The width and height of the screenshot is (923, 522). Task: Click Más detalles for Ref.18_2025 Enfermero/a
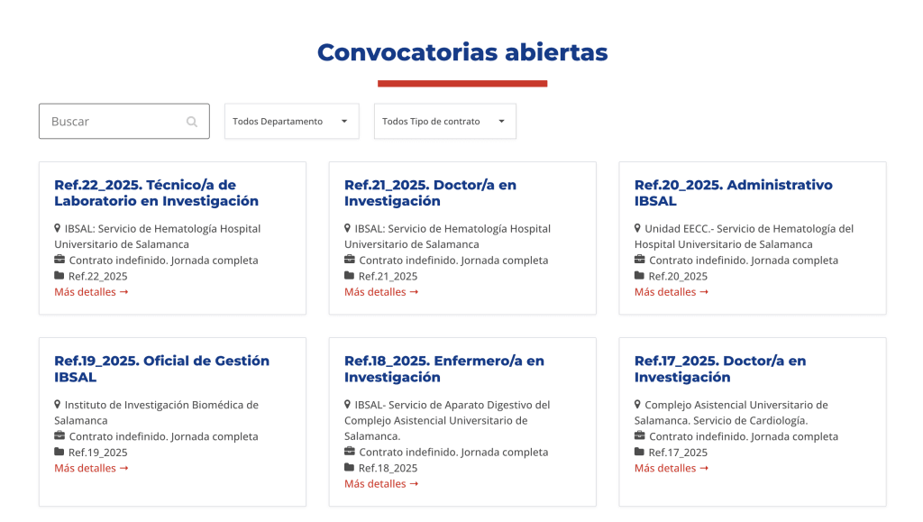point(381,484)
